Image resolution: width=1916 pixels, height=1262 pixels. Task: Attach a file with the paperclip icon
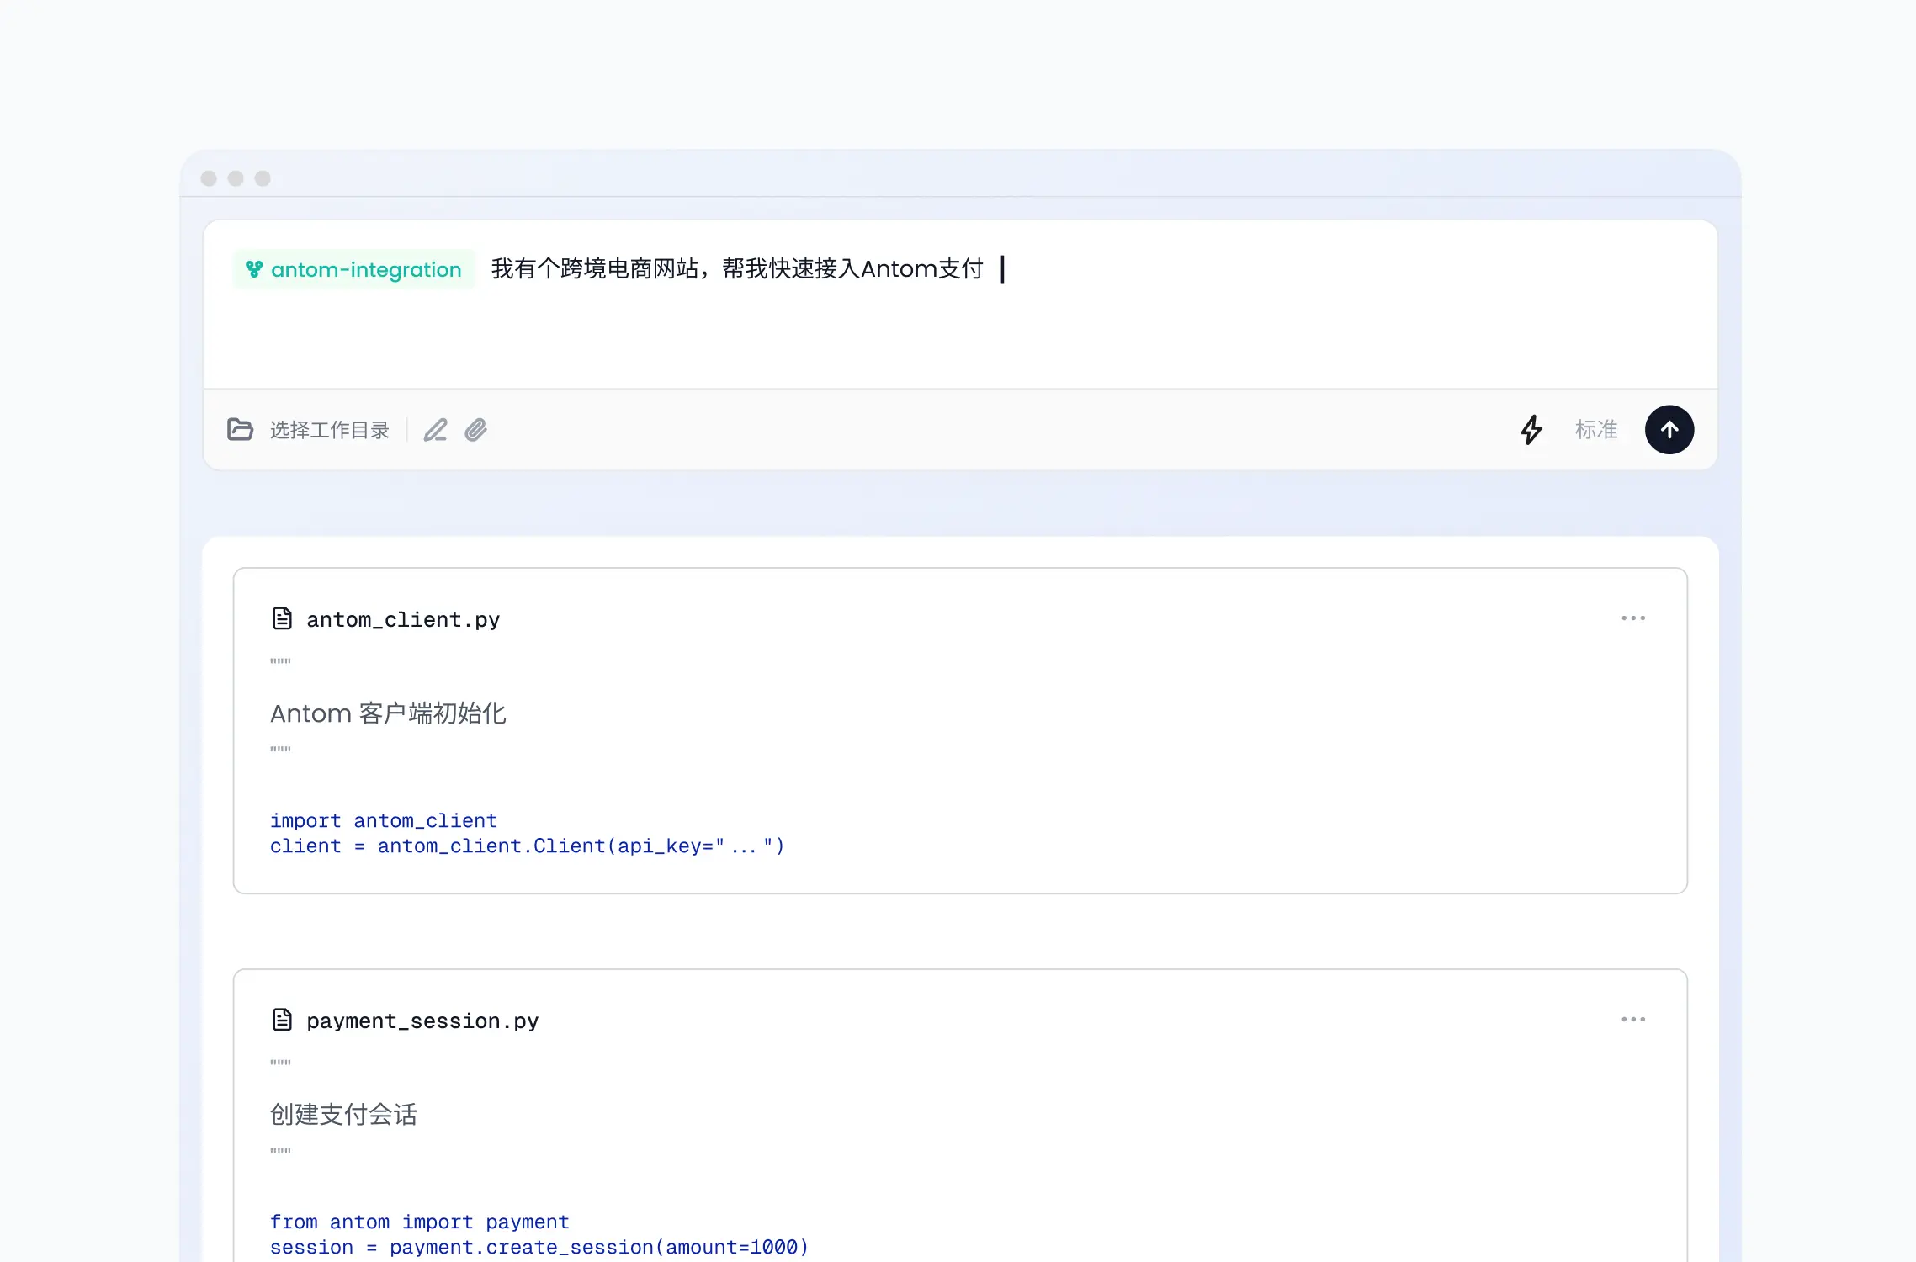tap(476, 430)
